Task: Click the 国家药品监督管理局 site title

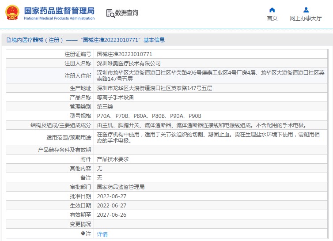Action: click(59, 10)
